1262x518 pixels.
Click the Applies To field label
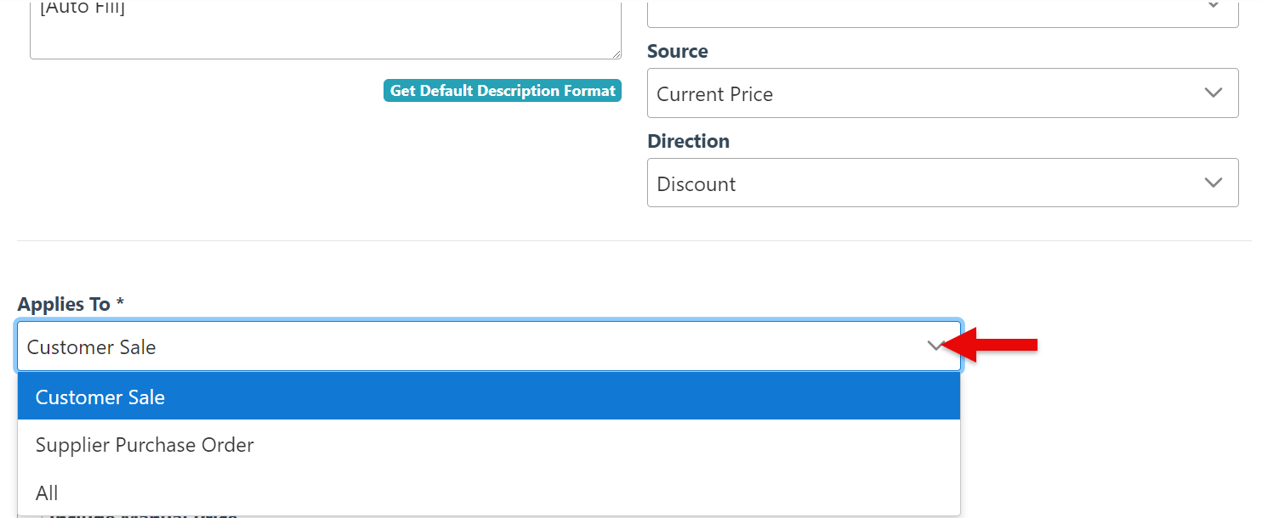click(x=65, y=304)
